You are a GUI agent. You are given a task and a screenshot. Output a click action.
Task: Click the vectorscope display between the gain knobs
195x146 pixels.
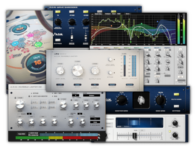[141, 100]
